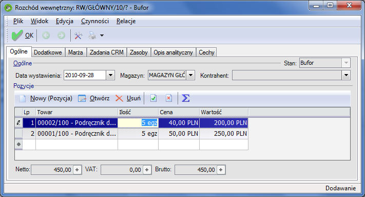This screenshot has width=365, height=197.
Task: Go to next record with forward arrow
Action: (61, 35)
